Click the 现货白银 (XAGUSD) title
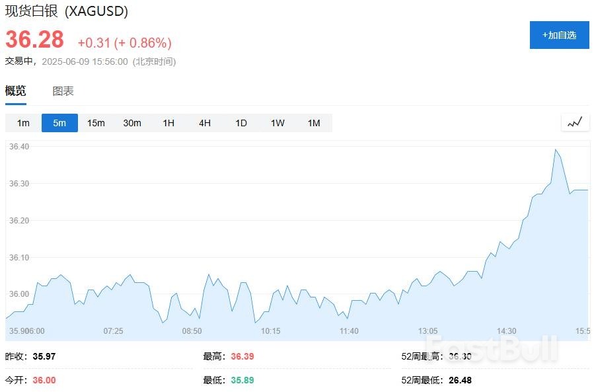 [67, 11]
